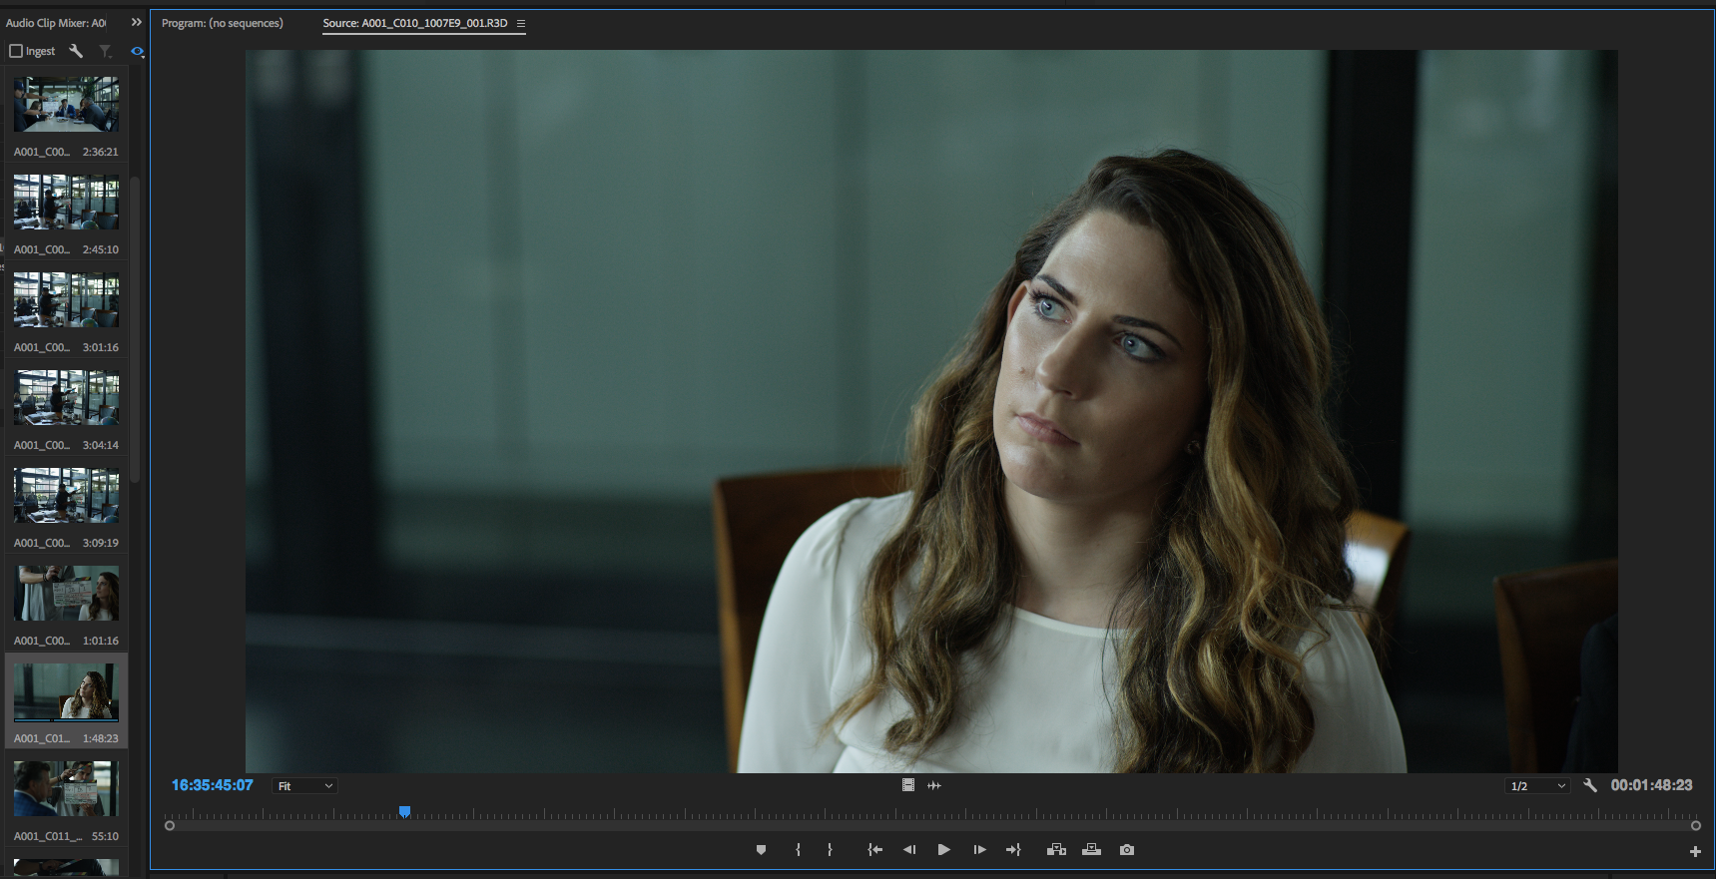Image resolution: width=1716 pixels, height=879 pixels.
Task: Switch to Audio Clip Mixer tab
Action: coord(56,23)
